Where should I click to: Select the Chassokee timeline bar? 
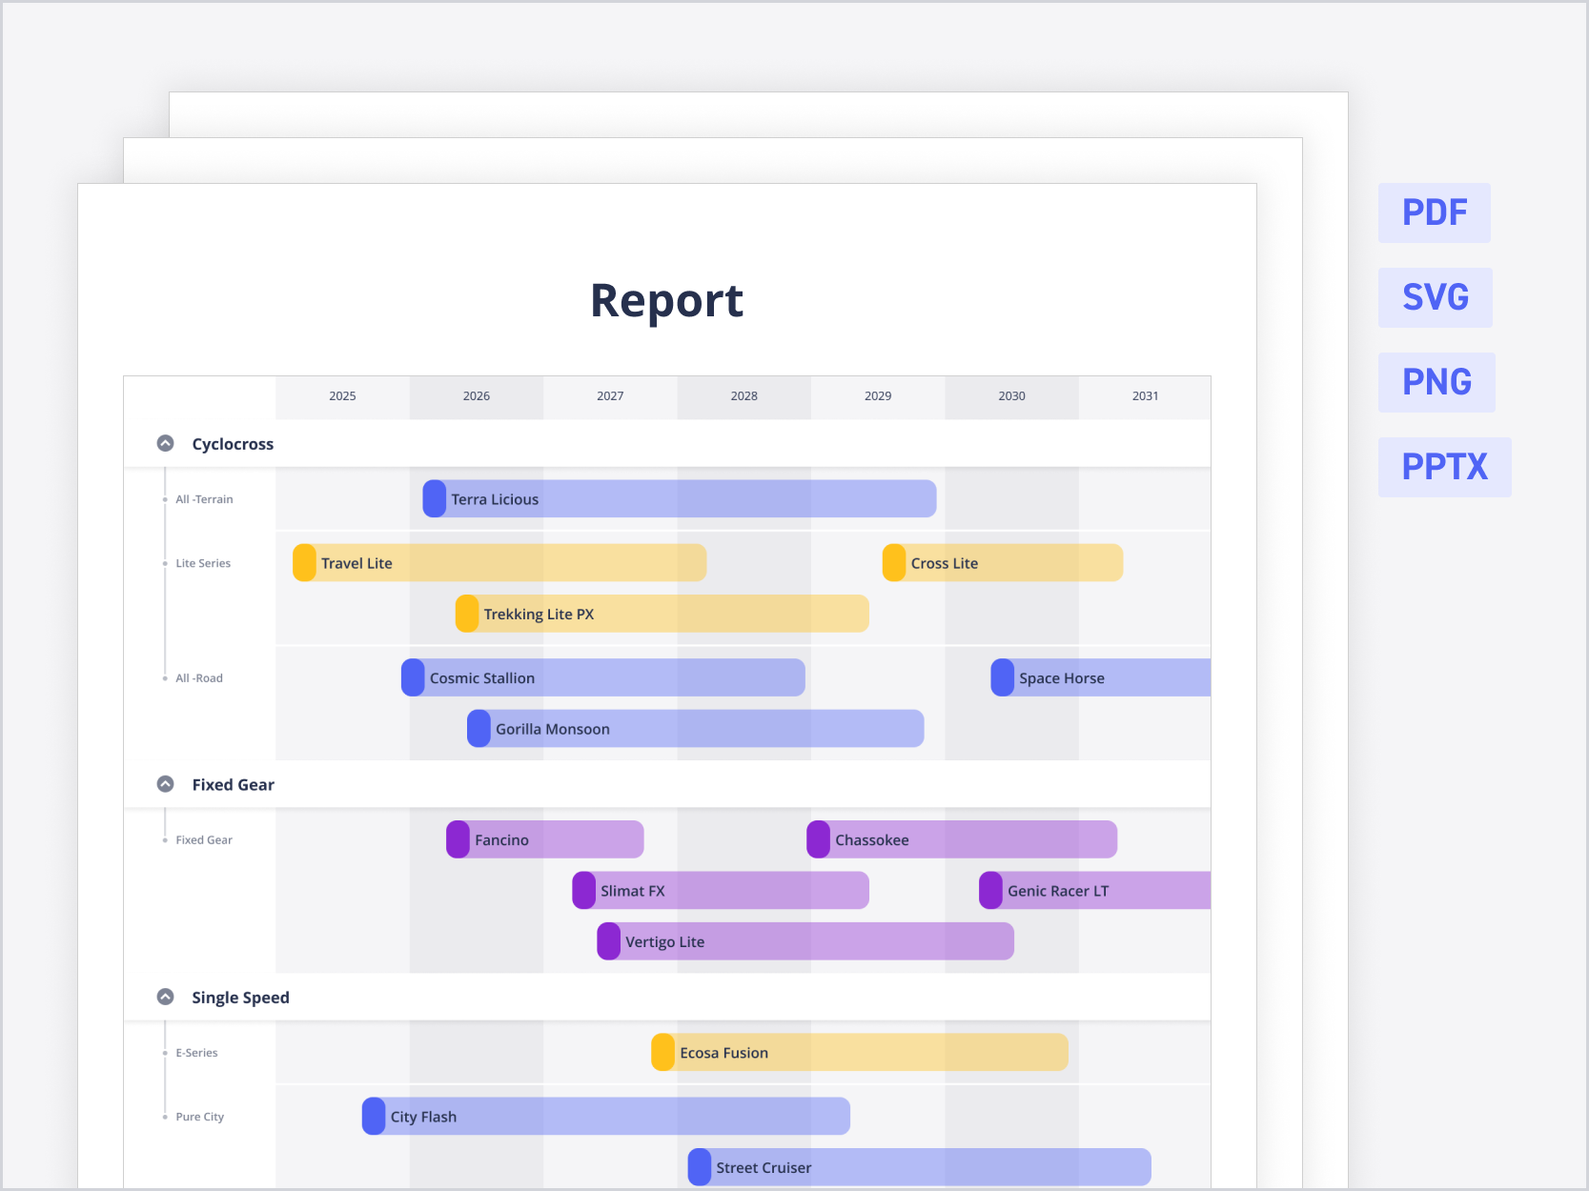point(962,839)
